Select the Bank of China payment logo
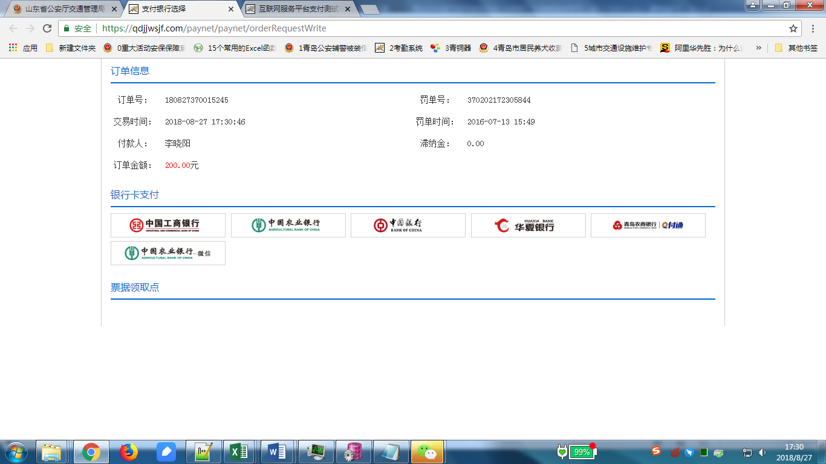This screenshot has width=826, height=464. (x=408, y=225)
